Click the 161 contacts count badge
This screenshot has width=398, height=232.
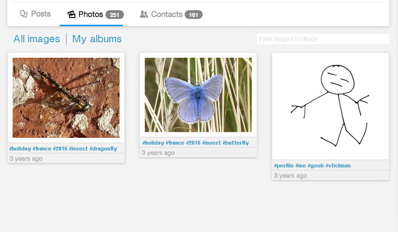pyautogui.click(x=193, y=15)
